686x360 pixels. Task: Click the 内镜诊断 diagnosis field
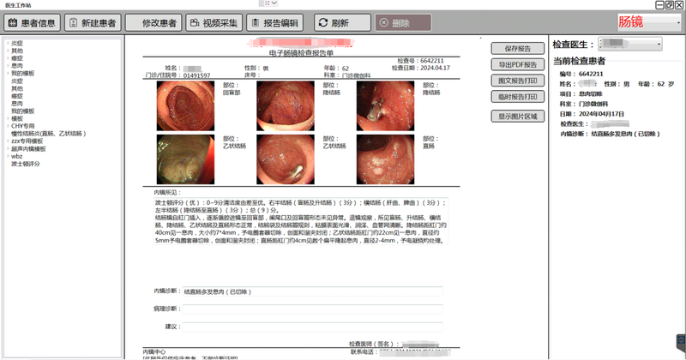(312, 291)
